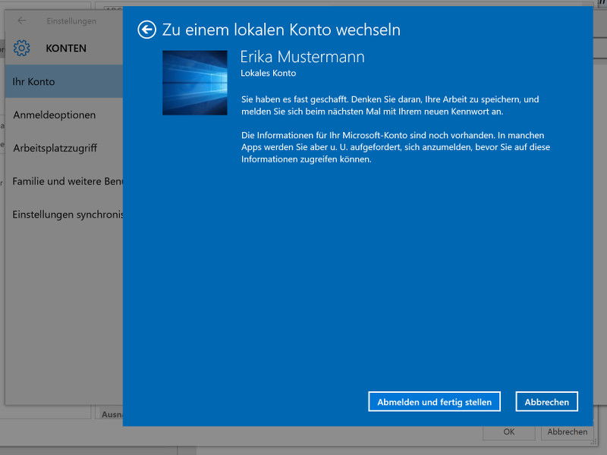Viewport: 607px width, 455px height.
Task: Click Abbrechen in the blue dialog
Action: point(546,402)
